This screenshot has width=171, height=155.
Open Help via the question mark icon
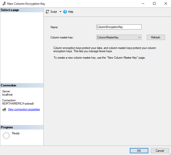pos(65,12)
